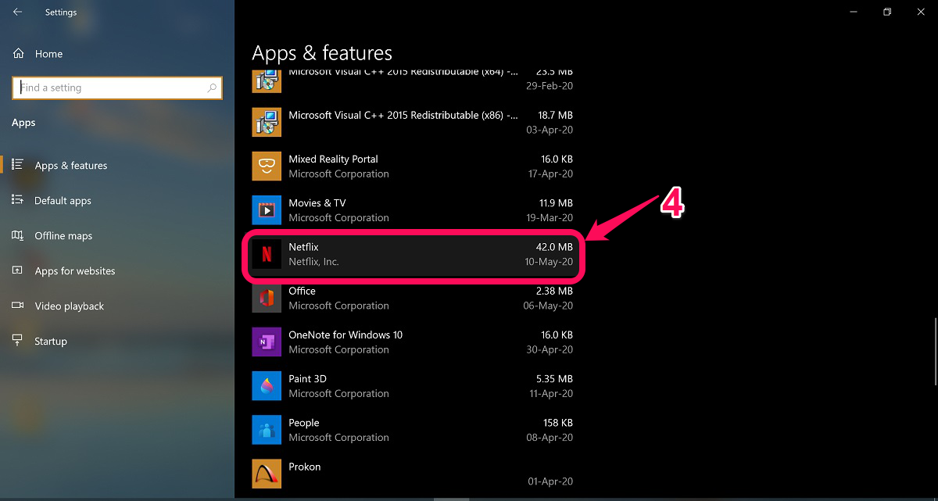Viewport: 938px width, 501px height.
Task: Click the search magnifier icon
Action: [x=211, y=88]
